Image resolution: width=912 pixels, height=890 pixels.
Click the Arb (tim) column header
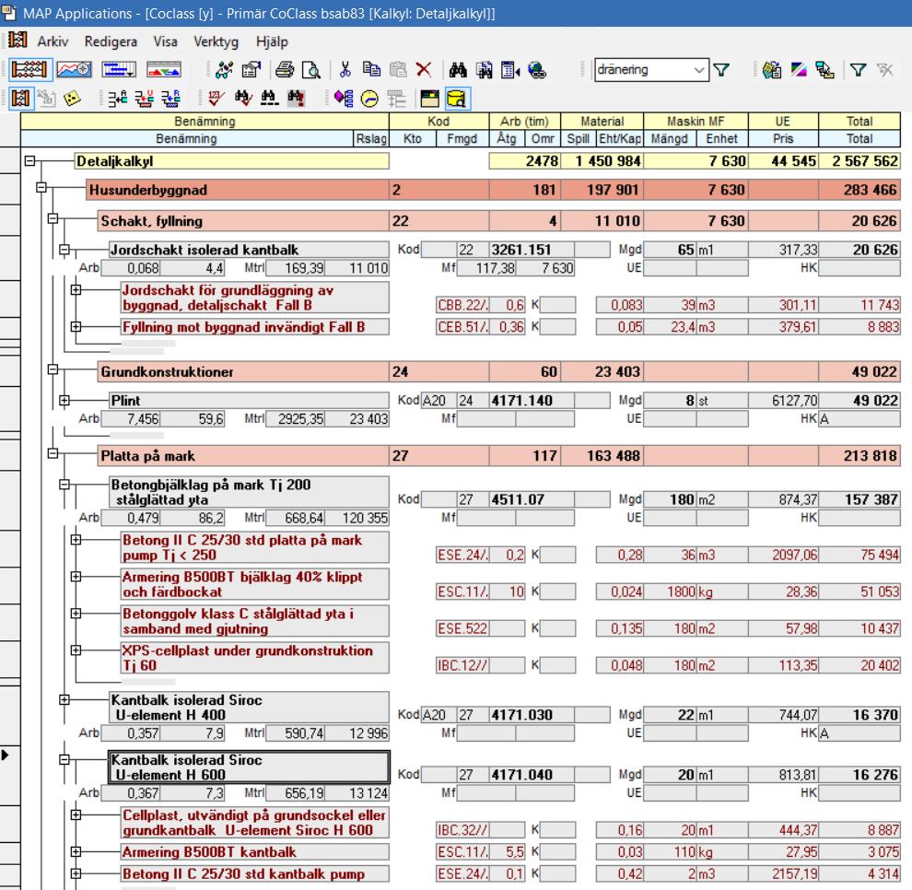pos(525,121)
